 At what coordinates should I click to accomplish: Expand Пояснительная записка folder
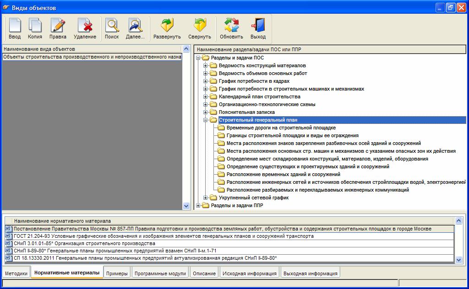tap(206, 112)
